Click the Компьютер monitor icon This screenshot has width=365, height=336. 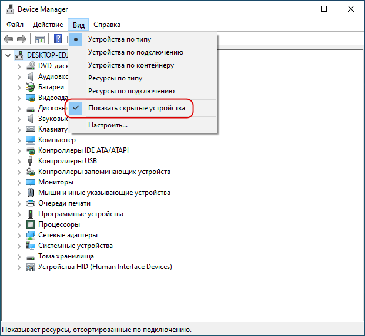(x=31, y=140)
